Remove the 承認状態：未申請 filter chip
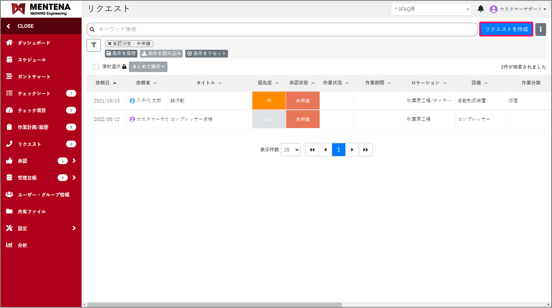552x308 pixels. [110, 43]
